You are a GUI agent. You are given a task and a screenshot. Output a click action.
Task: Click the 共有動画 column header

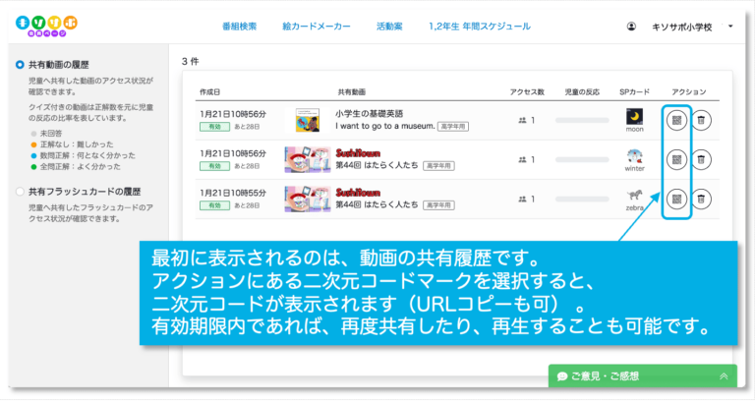(352, 92)
